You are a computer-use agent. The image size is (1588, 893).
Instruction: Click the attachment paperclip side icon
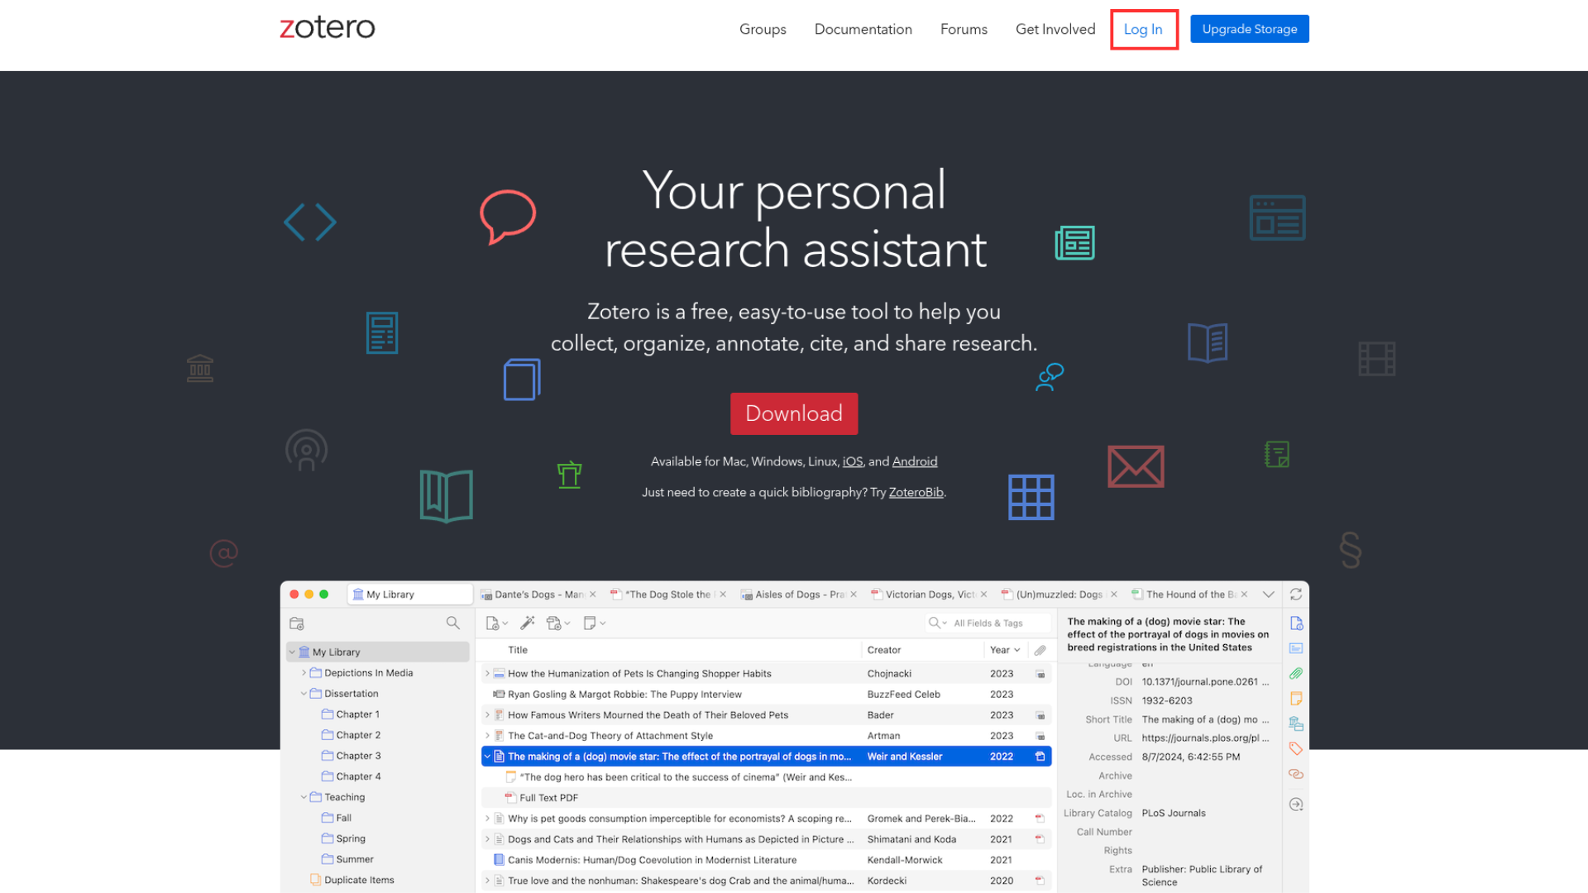[1296, 674]
